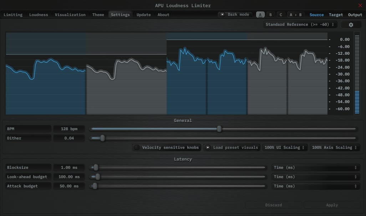Click the Blocksize 1.00 ms value field
This screenshot has height=216, width=366.
point(69,168)
